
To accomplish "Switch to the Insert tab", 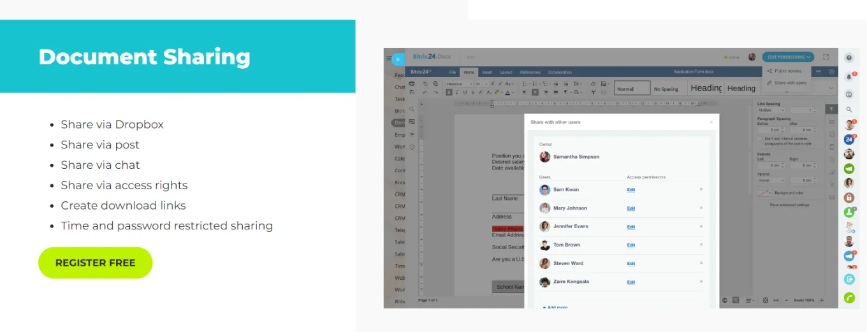I will pyautogui.click(x=487, y=73).
